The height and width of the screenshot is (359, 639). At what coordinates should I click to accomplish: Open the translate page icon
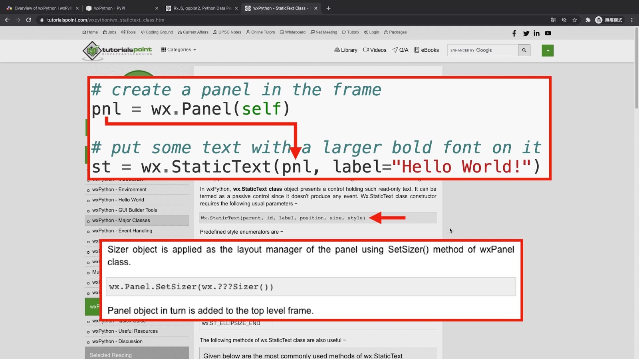553,20
